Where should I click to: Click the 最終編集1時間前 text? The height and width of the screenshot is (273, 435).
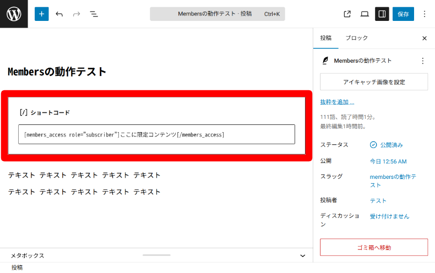pyautogui.click(x=344, y=127)
